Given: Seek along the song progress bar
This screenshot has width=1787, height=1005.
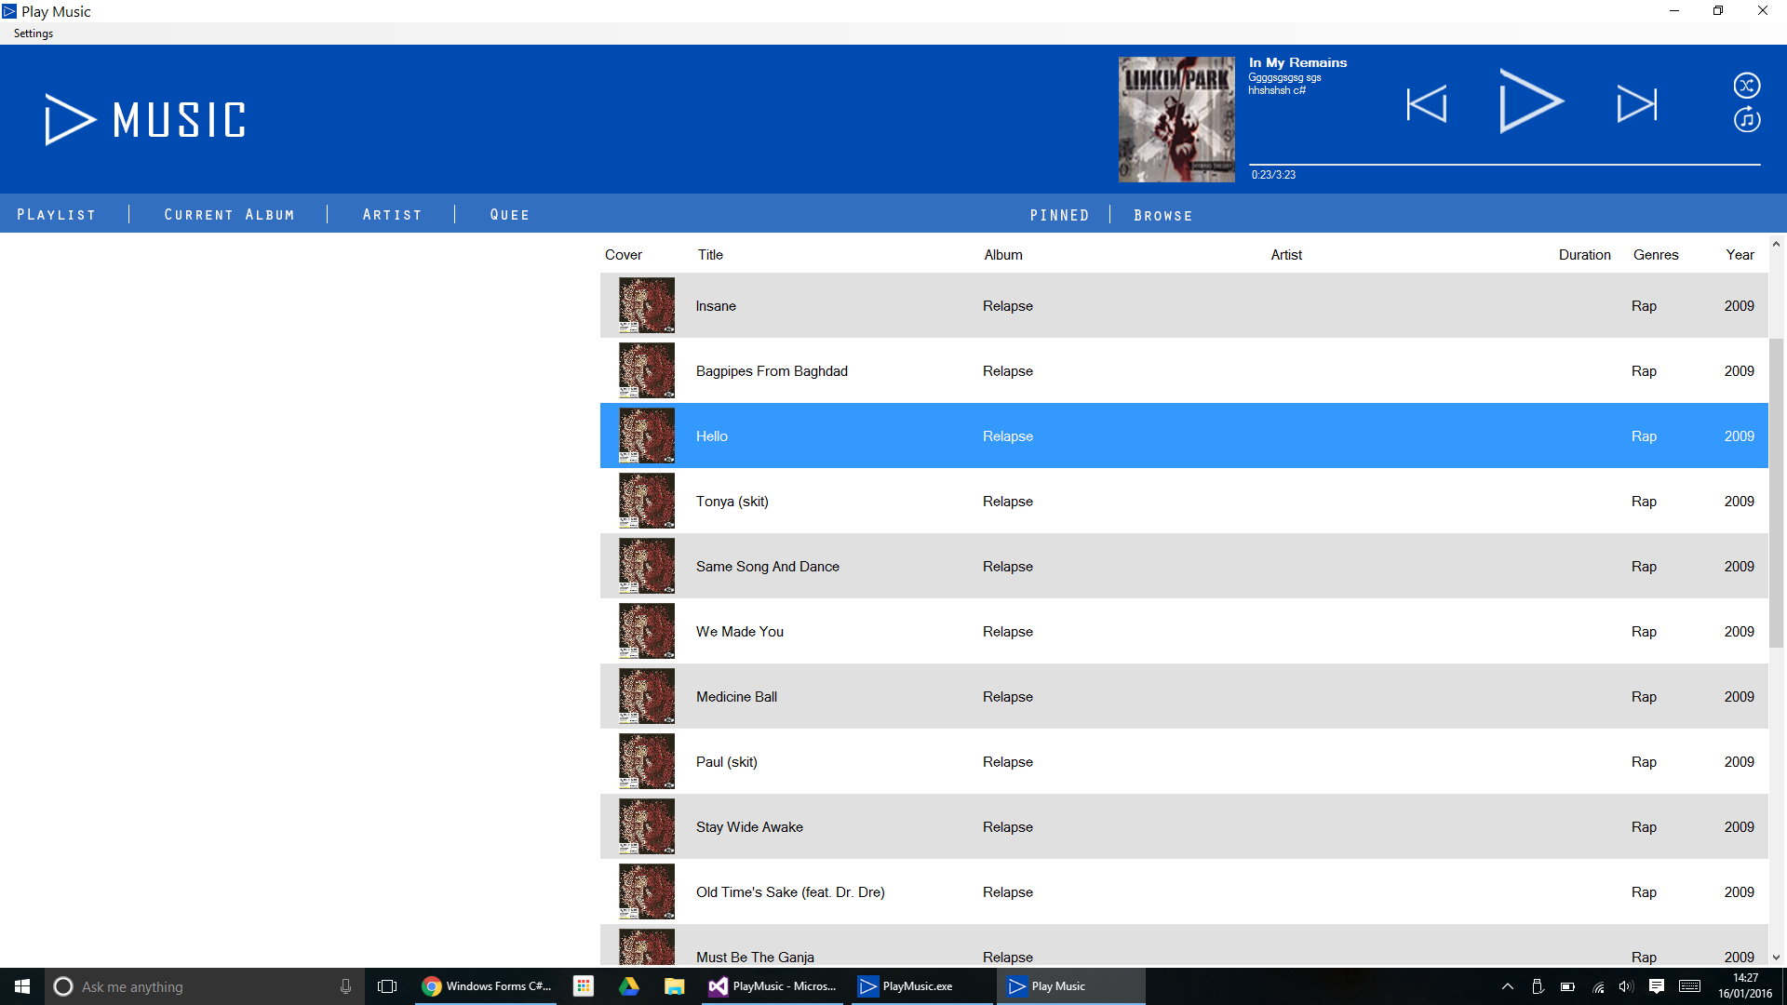Looking at the screenshot, I should (1503, 165).
